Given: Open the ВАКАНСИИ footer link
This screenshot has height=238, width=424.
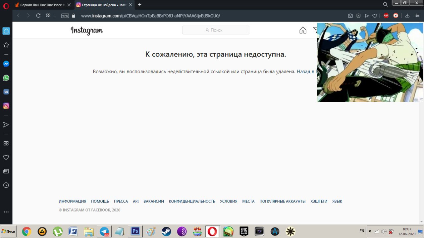Looking at the screenshot, I should 154,201.
